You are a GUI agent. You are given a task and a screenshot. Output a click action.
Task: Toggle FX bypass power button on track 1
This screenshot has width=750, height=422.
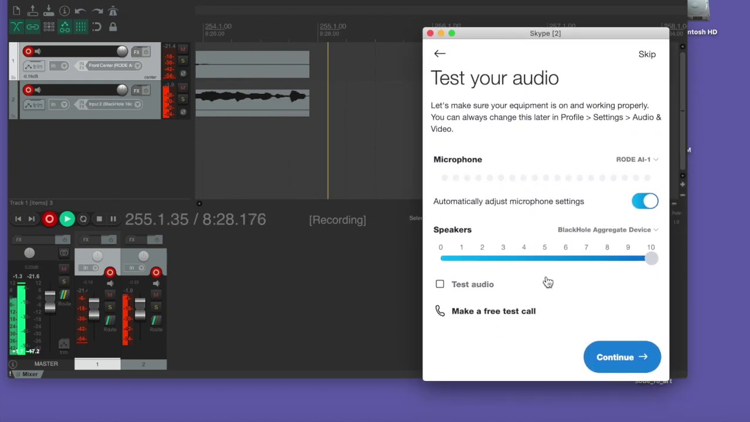coord(146,52)
